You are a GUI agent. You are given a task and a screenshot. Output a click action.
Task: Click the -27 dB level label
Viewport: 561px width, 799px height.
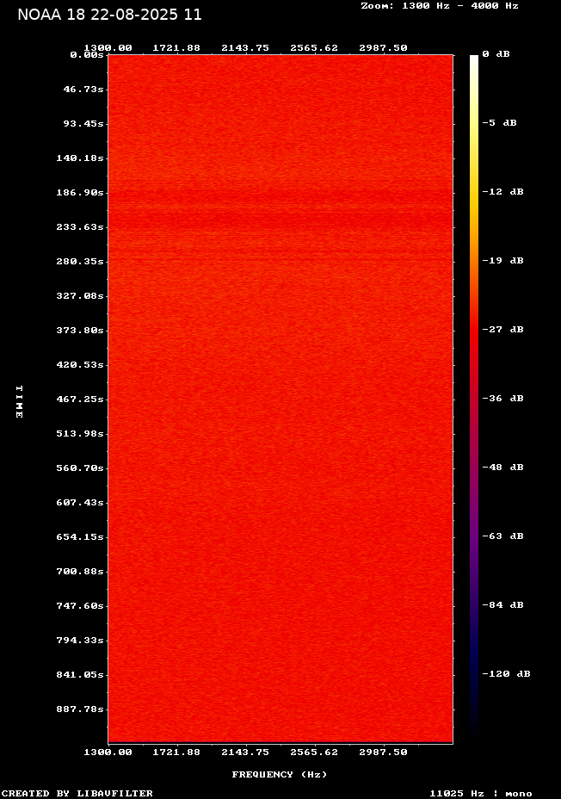(502, 330)
